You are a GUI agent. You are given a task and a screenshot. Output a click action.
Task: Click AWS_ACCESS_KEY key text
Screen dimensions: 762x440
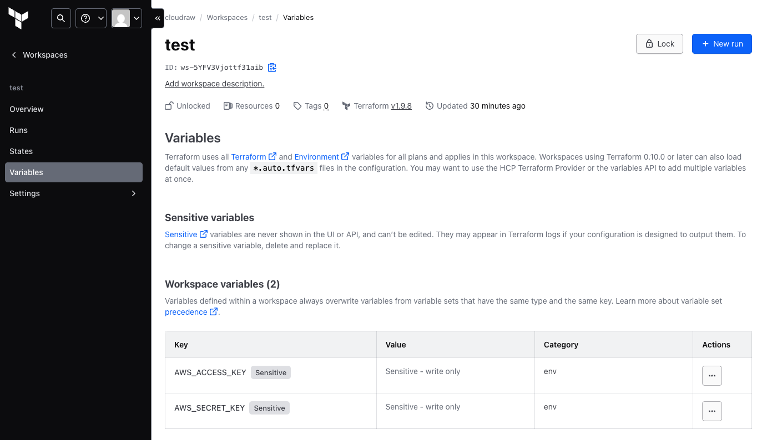tap(210, 372)
